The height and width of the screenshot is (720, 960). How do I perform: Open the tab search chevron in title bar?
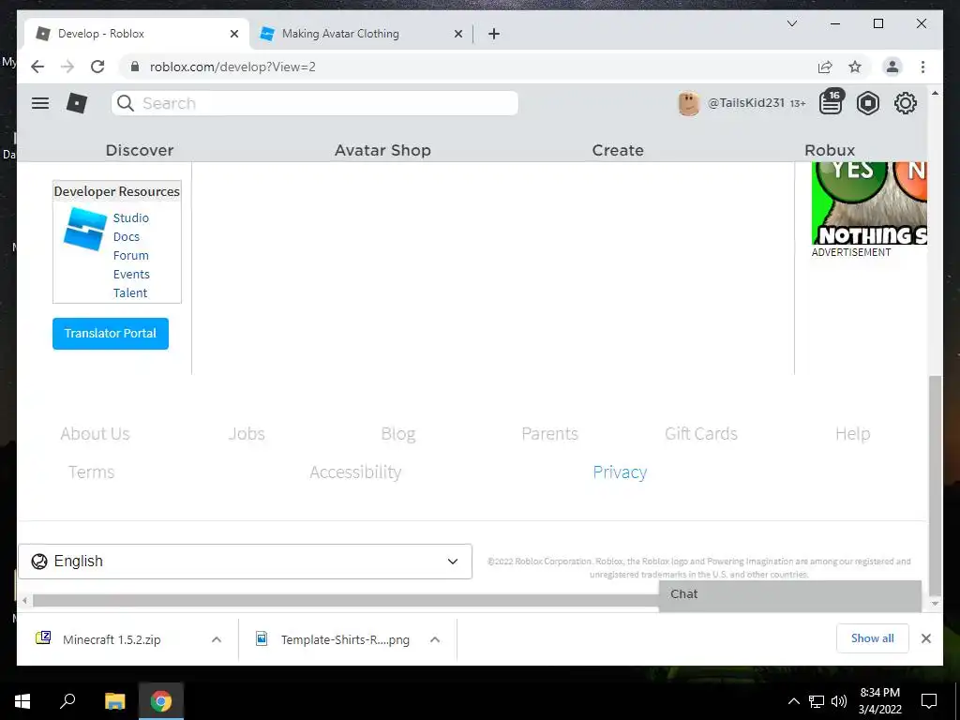[x=791, y=23]
